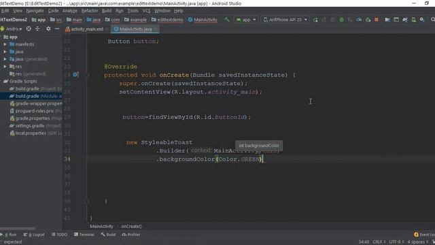Open the TODO tool window
The height and width of the screenshot is (245, 435).
point(59,235)
